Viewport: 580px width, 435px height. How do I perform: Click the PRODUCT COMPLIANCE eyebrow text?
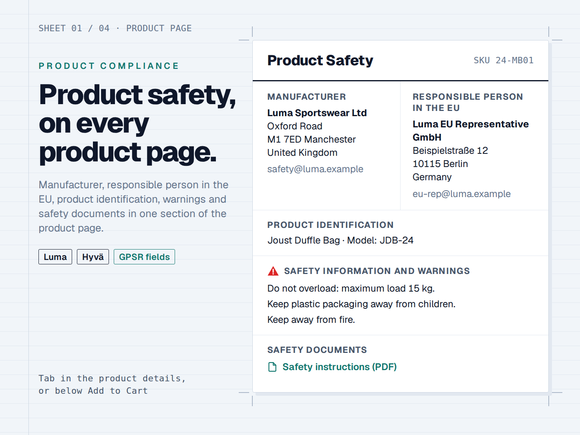[109, 66]
